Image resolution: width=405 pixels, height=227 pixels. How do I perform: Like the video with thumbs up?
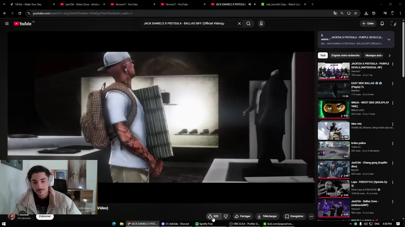[x=213, y=216]
